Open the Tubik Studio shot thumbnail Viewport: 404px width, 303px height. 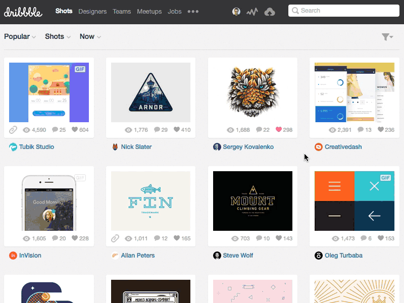coord(49,92)
